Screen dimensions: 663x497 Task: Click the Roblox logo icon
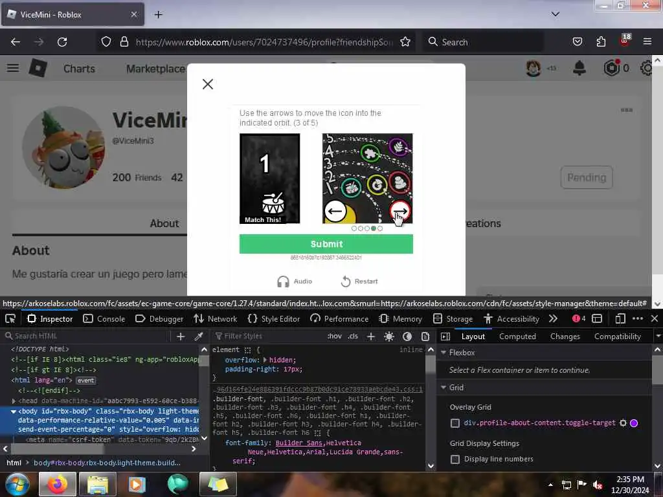pos(38,68)
